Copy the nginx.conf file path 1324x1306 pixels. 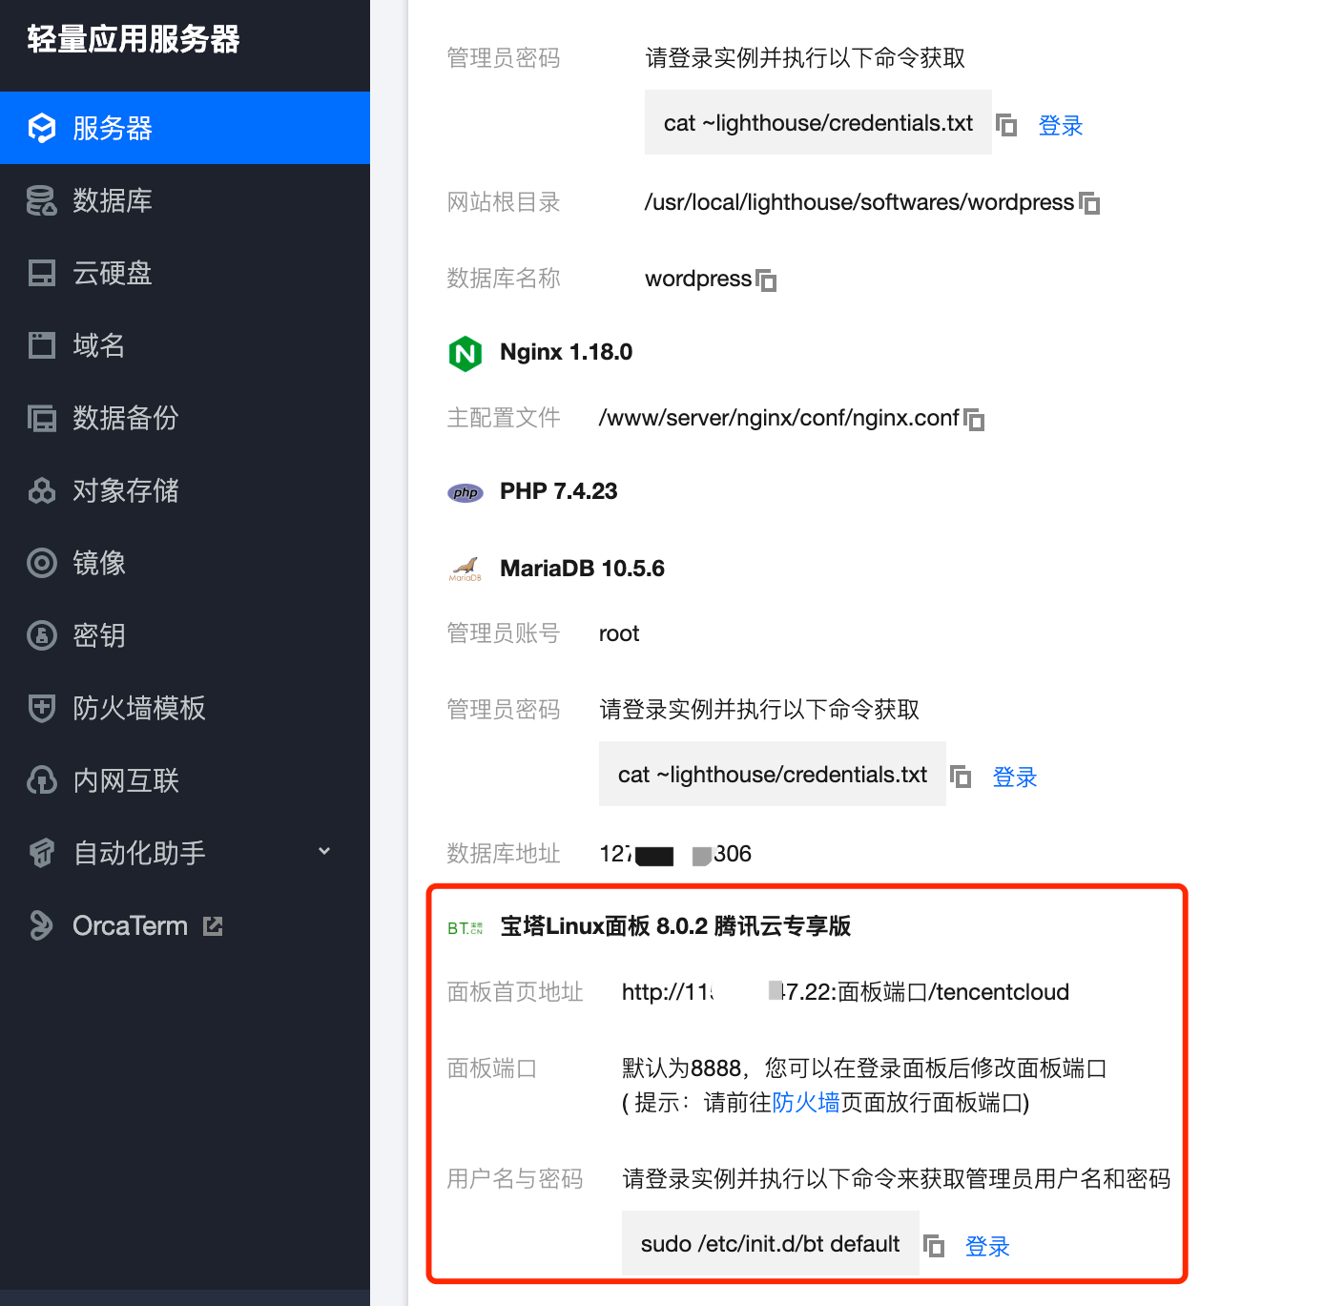974,420
